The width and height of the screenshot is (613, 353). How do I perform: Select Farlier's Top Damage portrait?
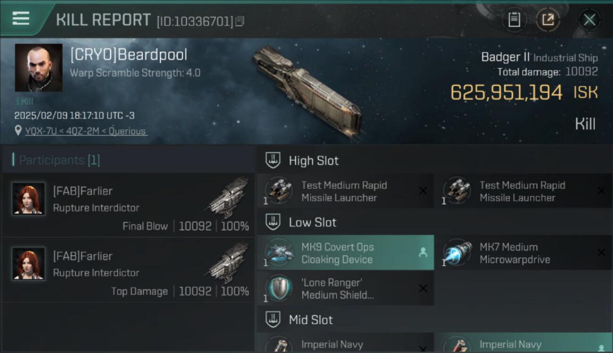(28, 263)
